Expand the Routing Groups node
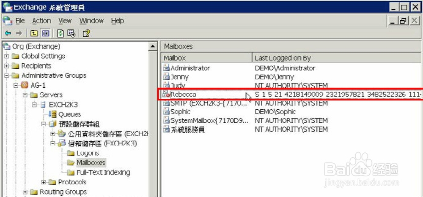The image size is (423, 197). coord(25,192)
